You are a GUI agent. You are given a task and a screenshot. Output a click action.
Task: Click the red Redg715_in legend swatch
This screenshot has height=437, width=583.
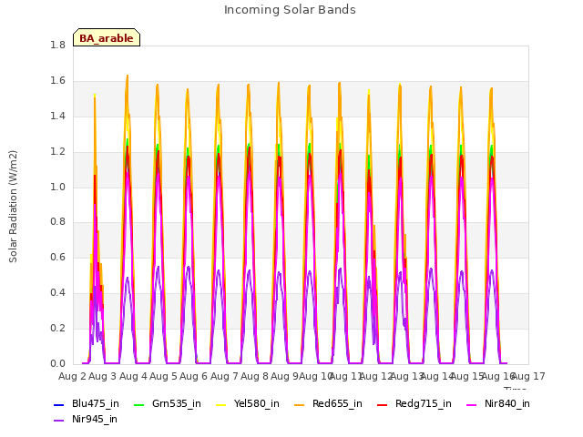click(383, 404)
